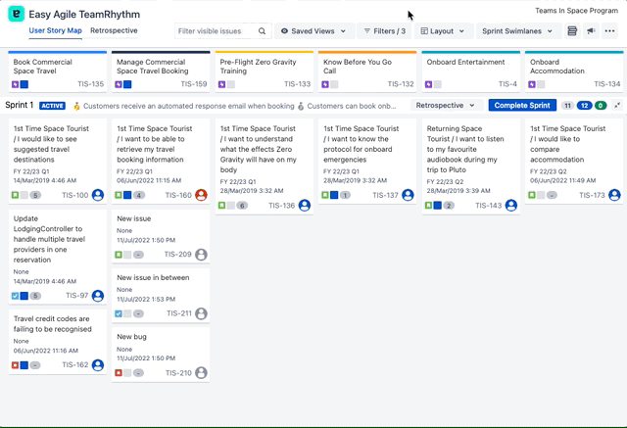Viewport: 627px width, 428px height.
Task: Click the blue 12 in-progress count badge
Action: point(584,106)
